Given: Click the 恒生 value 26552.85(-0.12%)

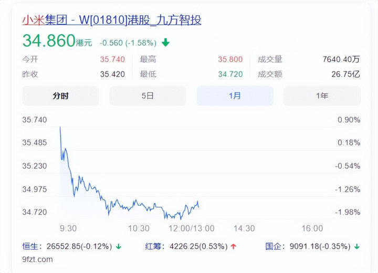Looking at the screenshot, I should click(x=79, y=246).
